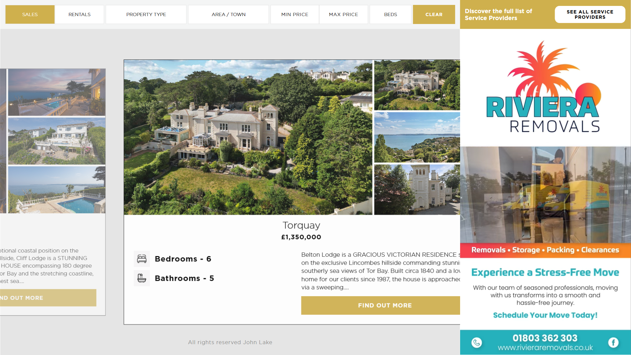Click the Riviera Removals palm tree logo

[544, 87]
